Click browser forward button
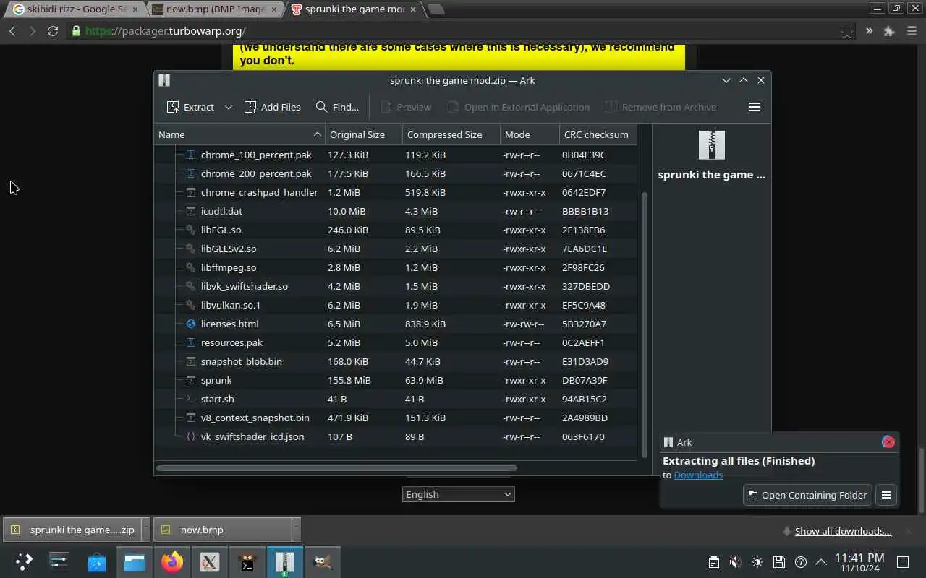 click(x=32, y=31)
